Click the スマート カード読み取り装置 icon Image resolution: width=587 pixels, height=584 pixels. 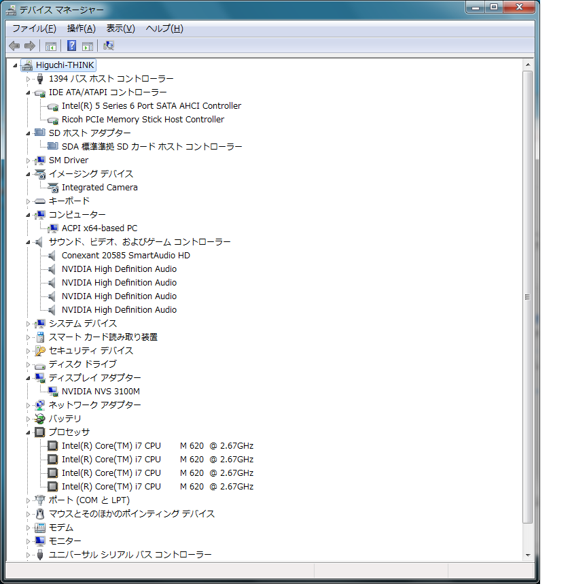[41, 337]
